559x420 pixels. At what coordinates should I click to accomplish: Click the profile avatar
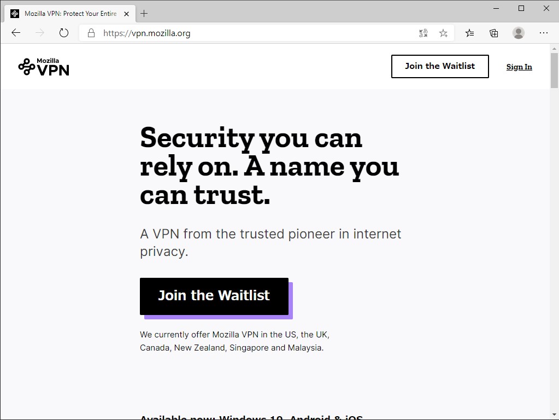518,33
